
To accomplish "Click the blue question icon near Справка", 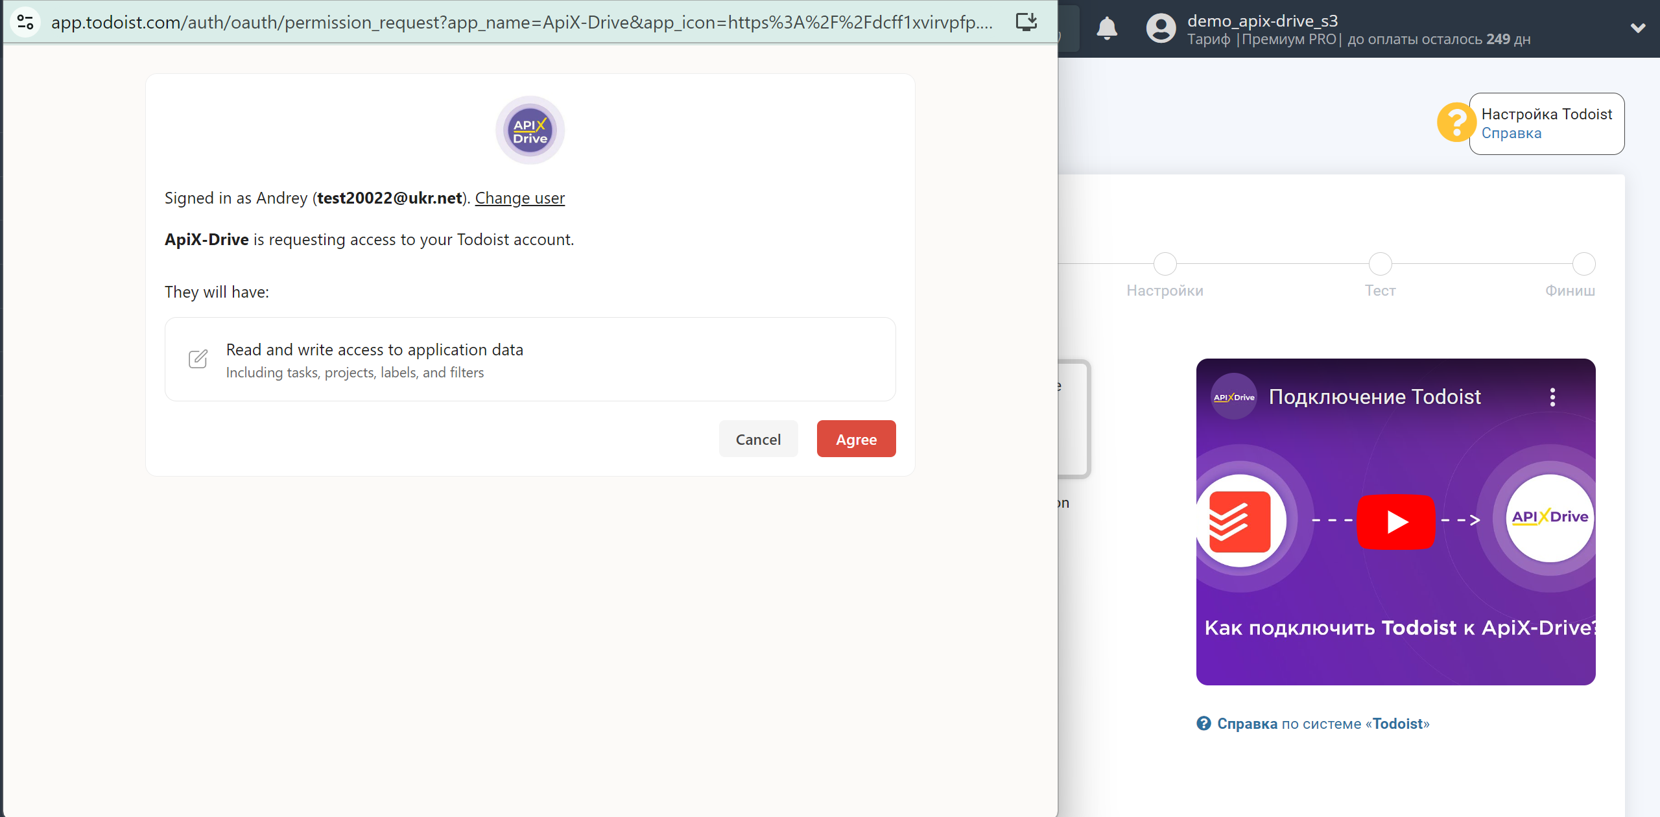I will tap(1203, 724).
